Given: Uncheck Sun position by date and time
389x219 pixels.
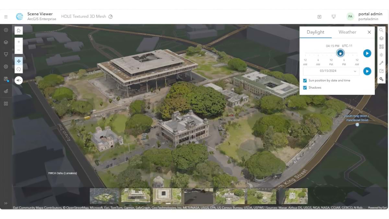Looking at the screenshot, I should coord(305,80).
